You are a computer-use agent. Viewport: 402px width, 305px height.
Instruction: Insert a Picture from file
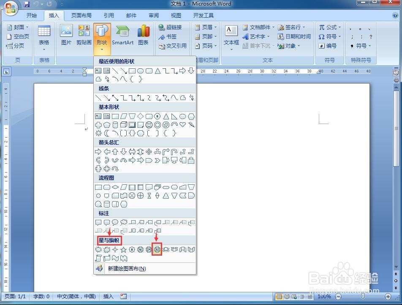tap(66, 35)
